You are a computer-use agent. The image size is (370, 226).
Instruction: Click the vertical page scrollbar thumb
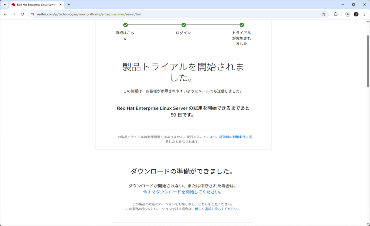click(368, 61)
